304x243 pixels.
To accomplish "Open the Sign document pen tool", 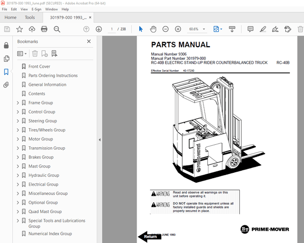I will pos(275,29).
